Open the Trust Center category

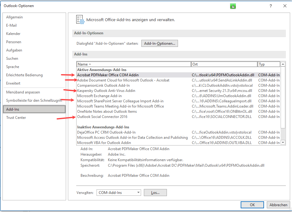point(34,118)
